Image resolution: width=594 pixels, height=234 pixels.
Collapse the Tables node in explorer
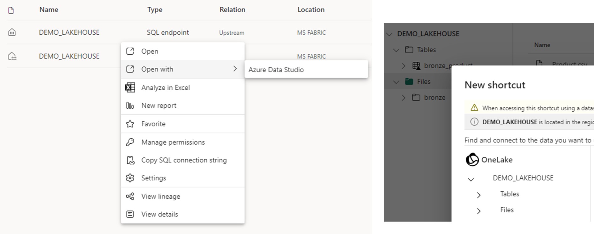pyautogui.click(x=396, y=50)
